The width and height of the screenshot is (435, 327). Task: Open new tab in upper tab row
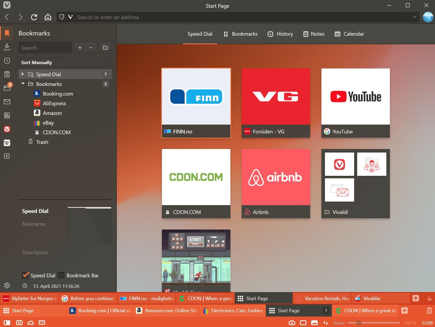pyautogui.click(x=416, y=298)
